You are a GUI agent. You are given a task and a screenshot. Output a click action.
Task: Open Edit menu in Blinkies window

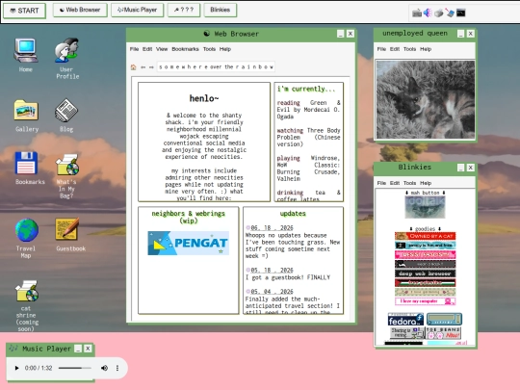click(x=395, y=183)
